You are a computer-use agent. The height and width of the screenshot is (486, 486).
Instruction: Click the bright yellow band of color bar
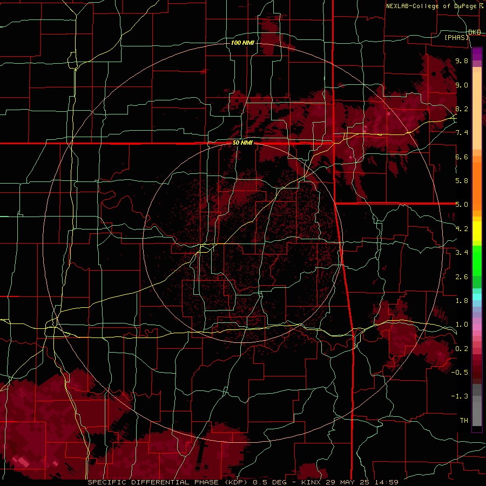pyautogui.click(x=477, y=231)
